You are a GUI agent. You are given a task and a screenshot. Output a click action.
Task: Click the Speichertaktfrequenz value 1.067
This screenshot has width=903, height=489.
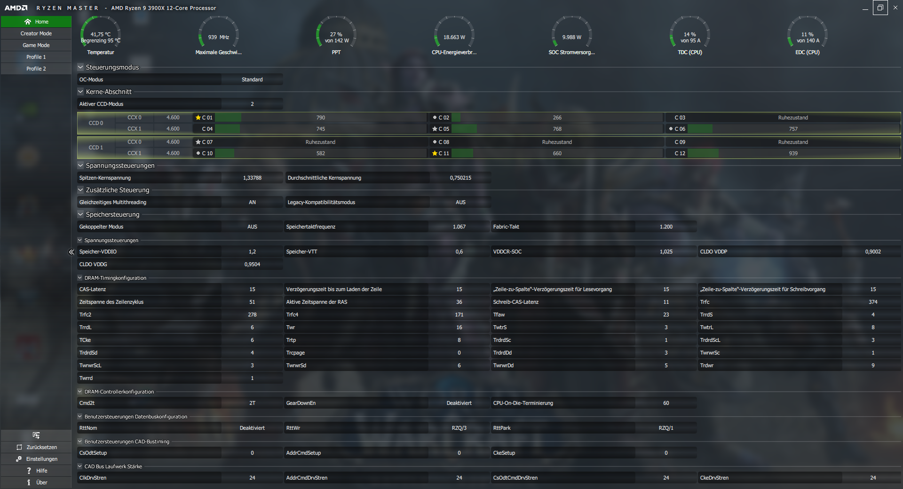click(459, 227)
